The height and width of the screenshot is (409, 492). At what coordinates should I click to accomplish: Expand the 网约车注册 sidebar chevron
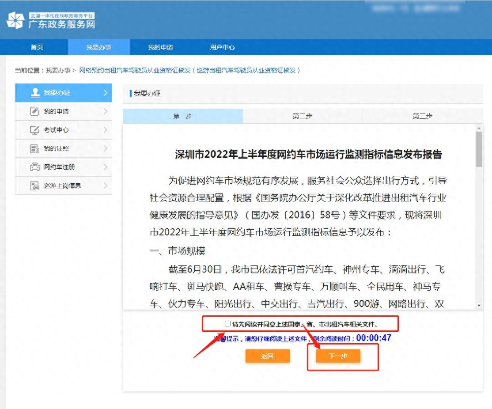106,167
